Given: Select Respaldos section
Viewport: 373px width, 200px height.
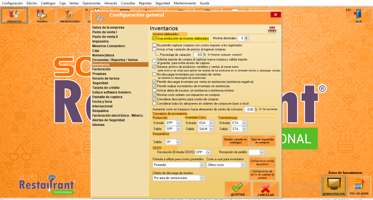Looking at the screenshot, I should point(100,111).
